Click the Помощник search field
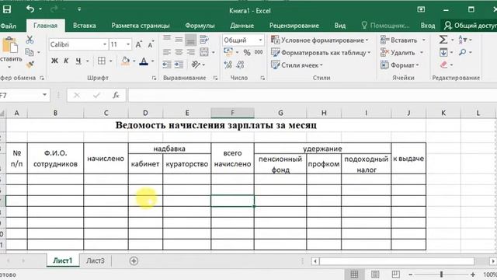This screenshot has height=280, width=497. (x=385, y=26)
